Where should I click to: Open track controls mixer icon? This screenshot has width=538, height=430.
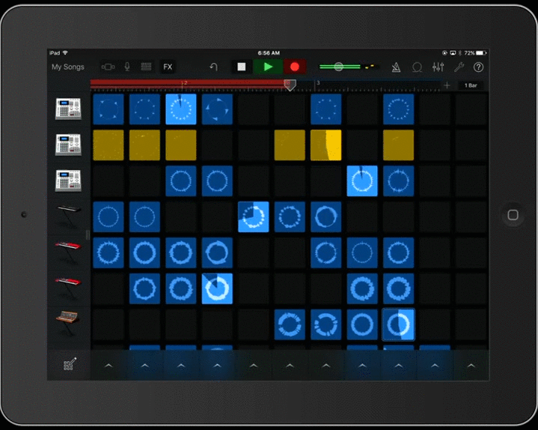[x=438, y=67]
